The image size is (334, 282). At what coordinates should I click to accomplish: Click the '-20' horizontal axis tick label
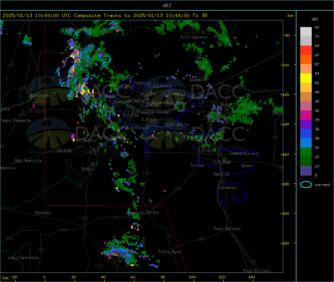point(14,277)
